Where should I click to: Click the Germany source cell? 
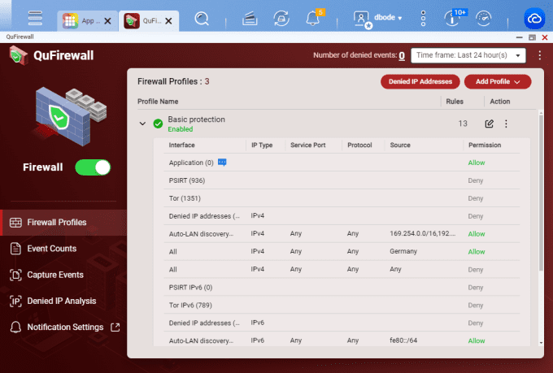tap(403, 251)
